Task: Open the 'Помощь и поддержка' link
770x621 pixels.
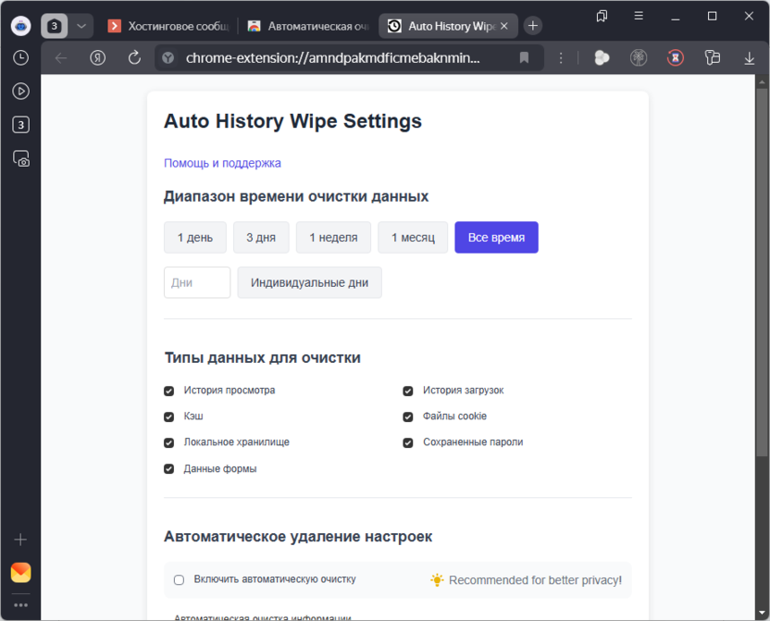Action: tap(222, 163)
